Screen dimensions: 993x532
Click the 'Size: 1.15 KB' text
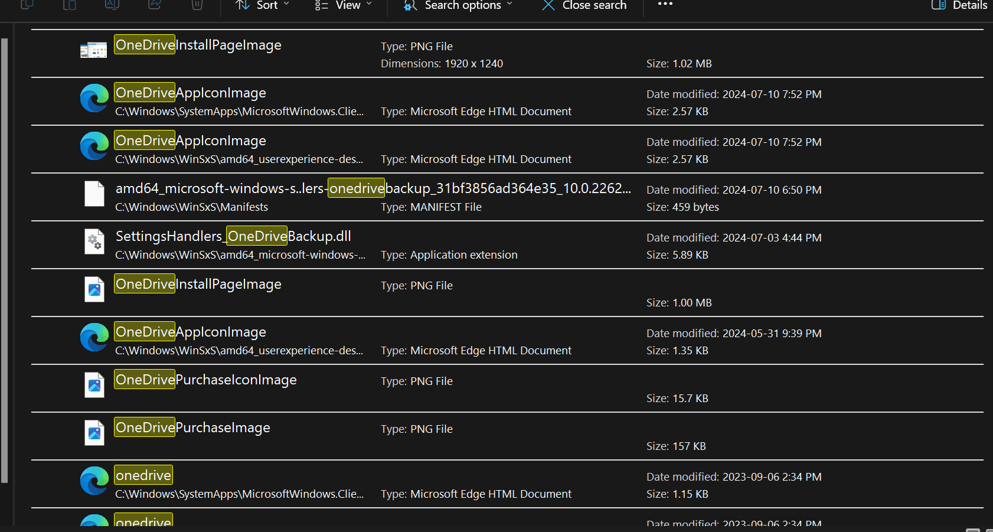pyautogui.click(x=677, y=494)
